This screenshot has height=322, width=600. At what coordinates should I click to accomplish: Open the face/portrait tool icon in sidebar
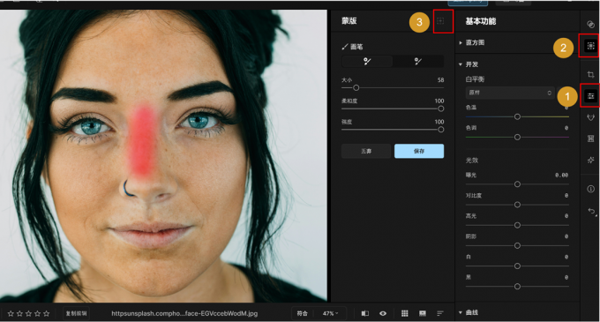pyautogui.click(x=590, y=117)
